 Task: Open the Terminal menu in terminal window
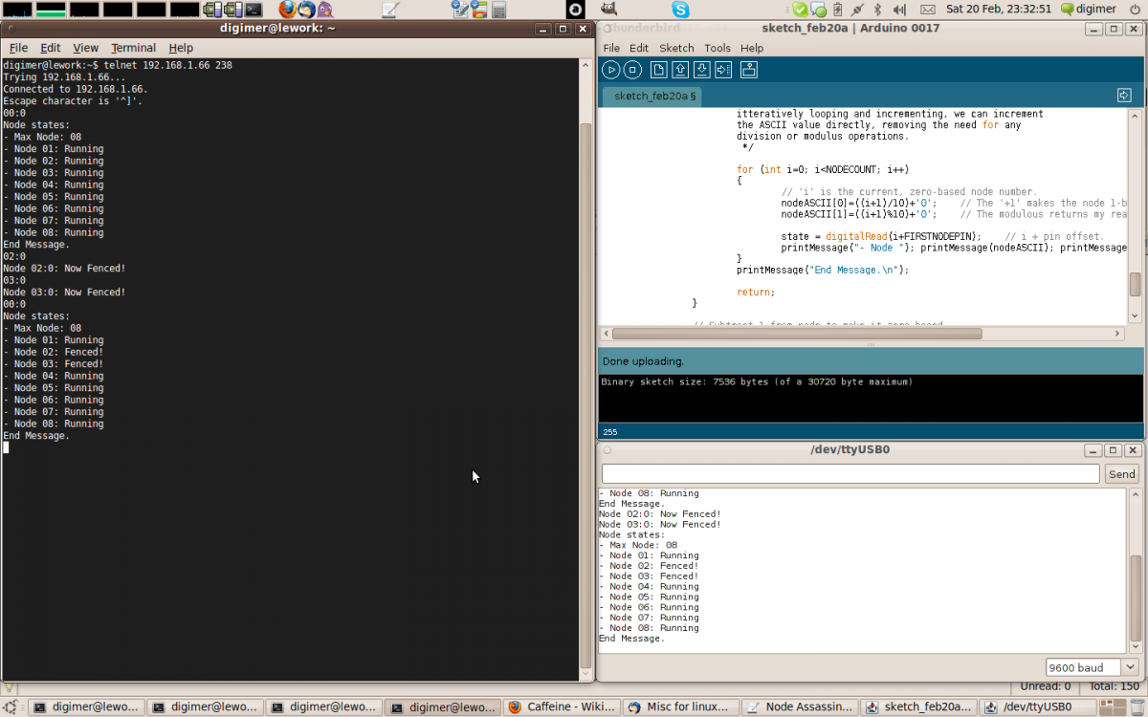133,48
